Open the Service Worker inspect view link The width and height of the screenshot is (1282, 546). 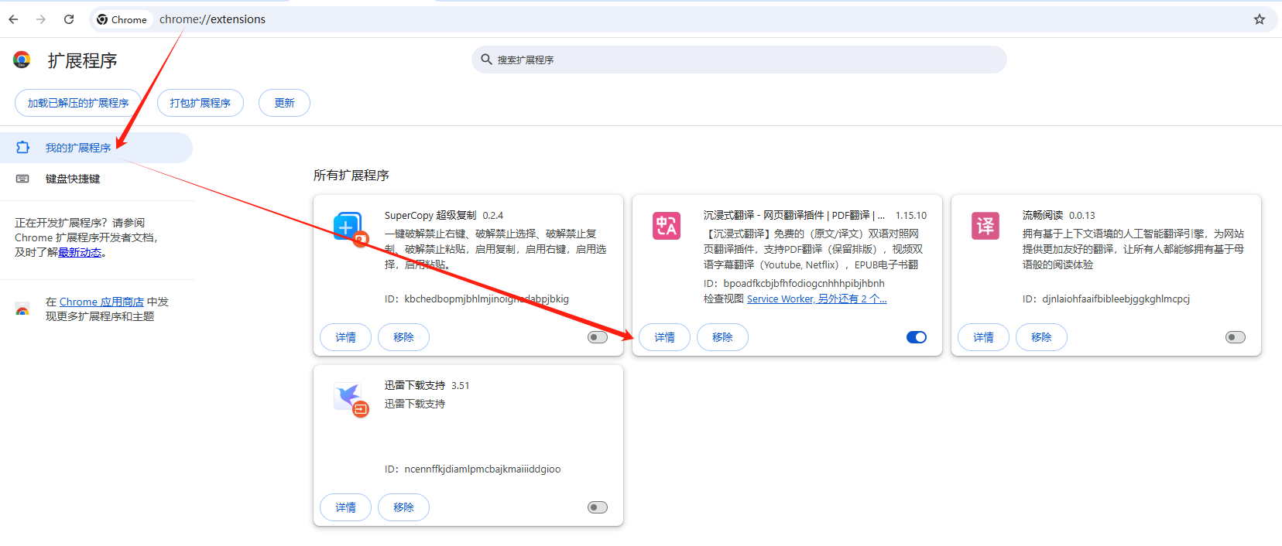coord(817,299)
